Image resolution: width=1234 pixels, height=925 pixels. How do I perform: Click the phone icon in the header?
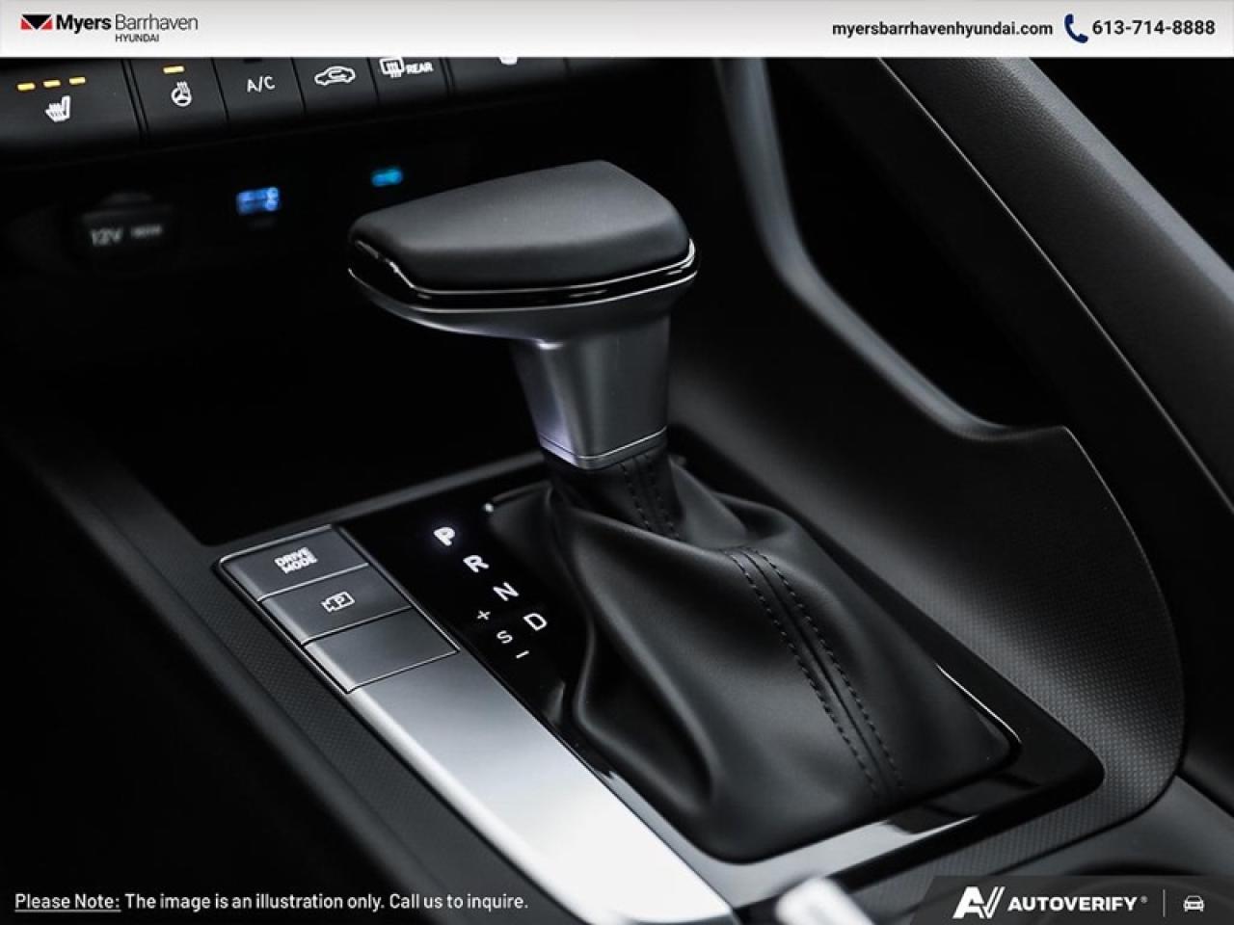[1073, 29]
